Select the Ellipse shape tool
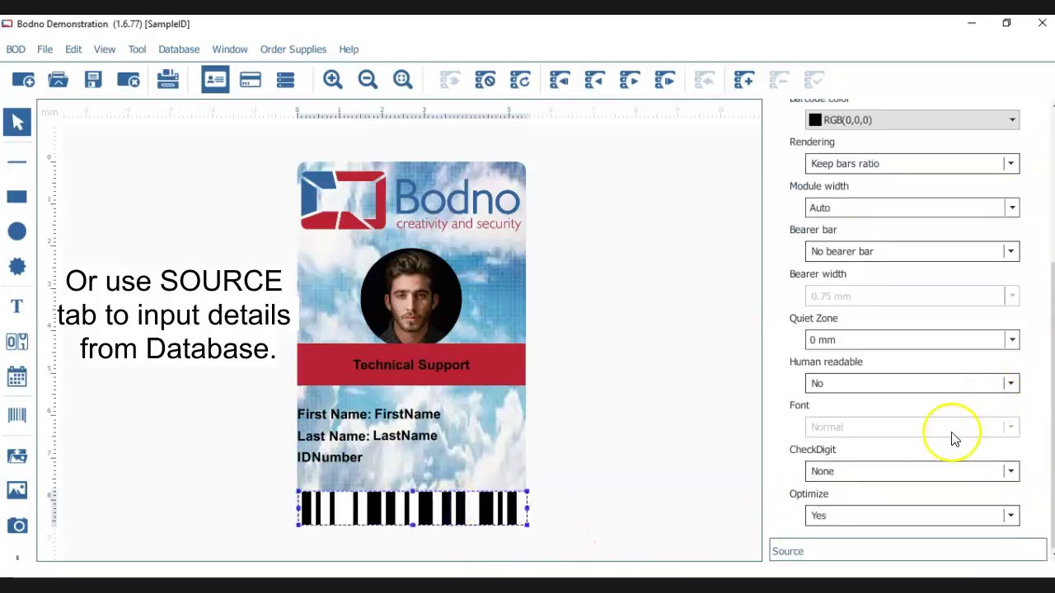 tap(17, 231)
